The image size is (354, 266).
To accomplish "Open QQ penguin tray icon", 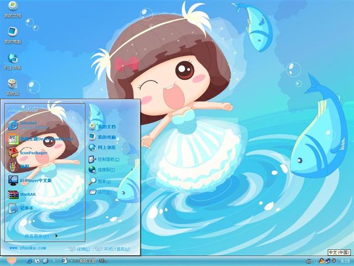I will (321, 261).
